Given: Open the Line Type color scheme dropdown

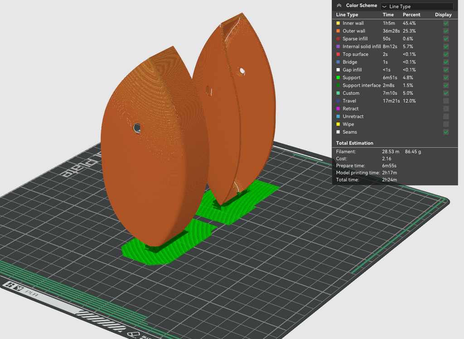Looking at the screenshot, I should 417,6.
